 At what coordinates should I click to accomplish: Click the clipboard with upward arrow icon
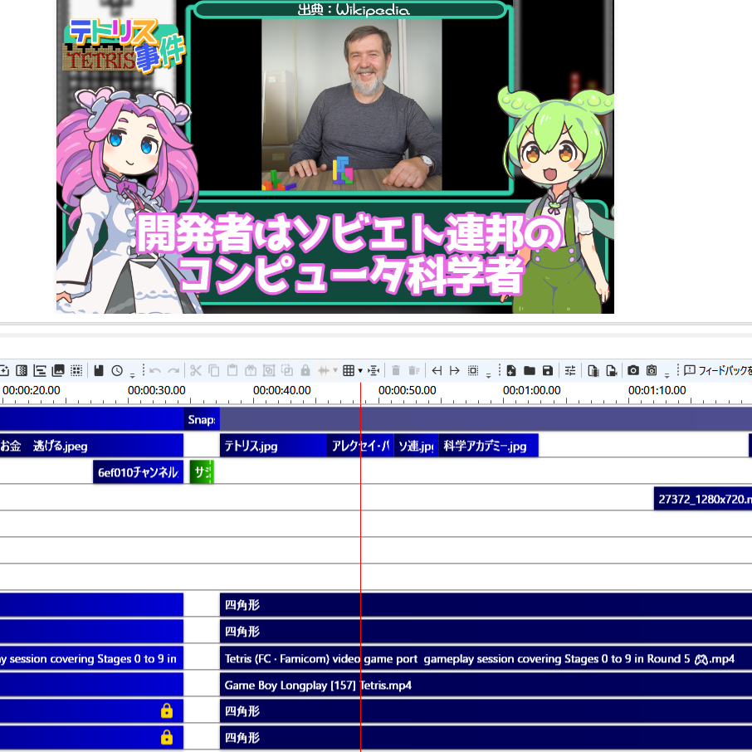251,370
